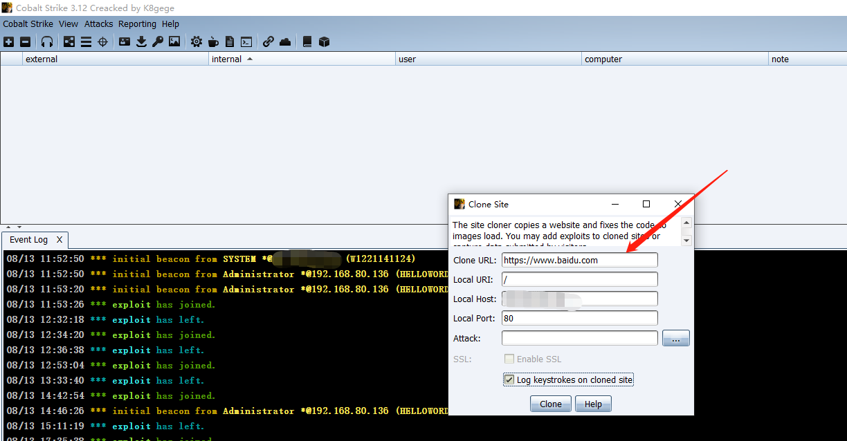Click the log timestamp 08/13 11:53:26

pyautogui.click(x=45, y=304)
